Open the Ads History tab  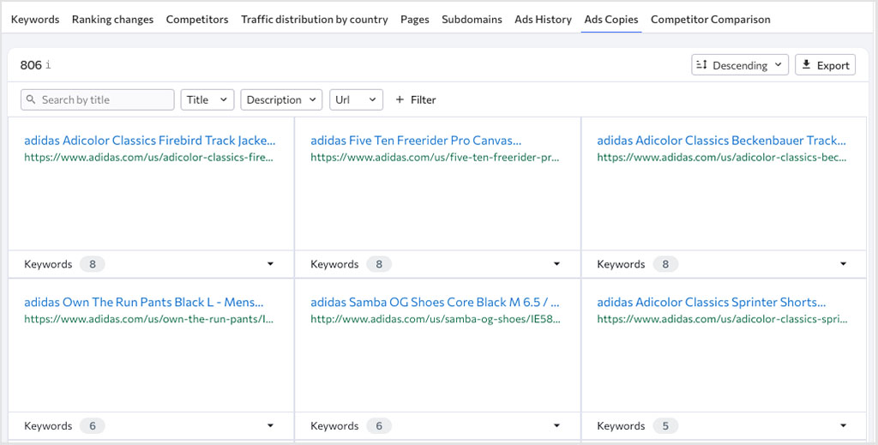[x=543, y=20]
